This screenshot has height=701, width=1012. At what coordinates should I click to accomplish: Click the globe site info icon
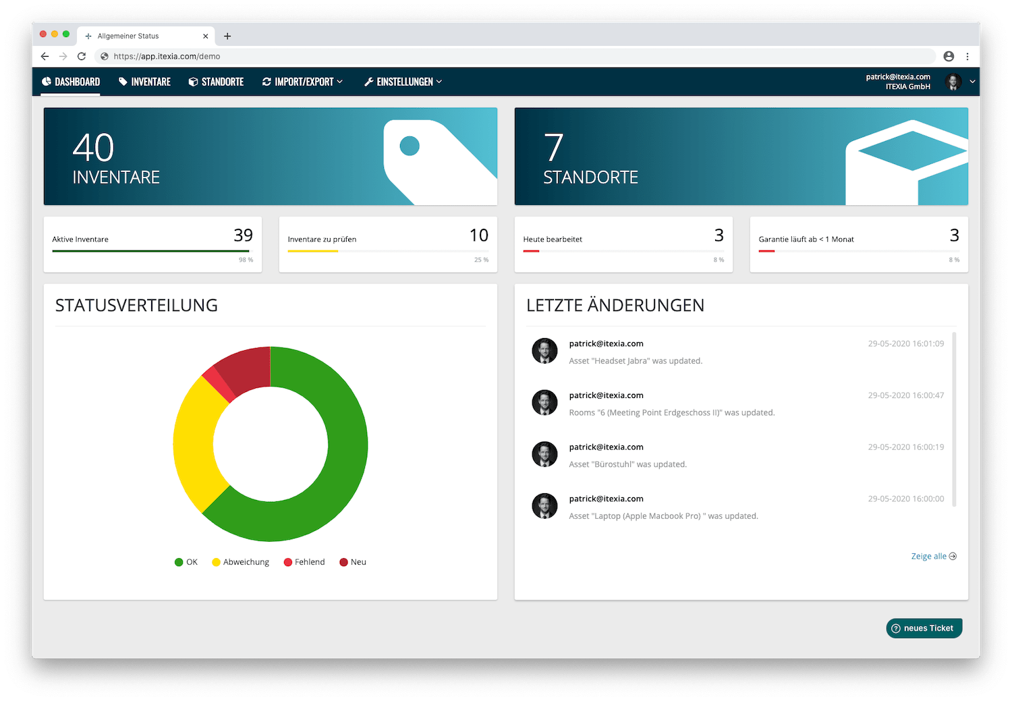click(105, 57)
